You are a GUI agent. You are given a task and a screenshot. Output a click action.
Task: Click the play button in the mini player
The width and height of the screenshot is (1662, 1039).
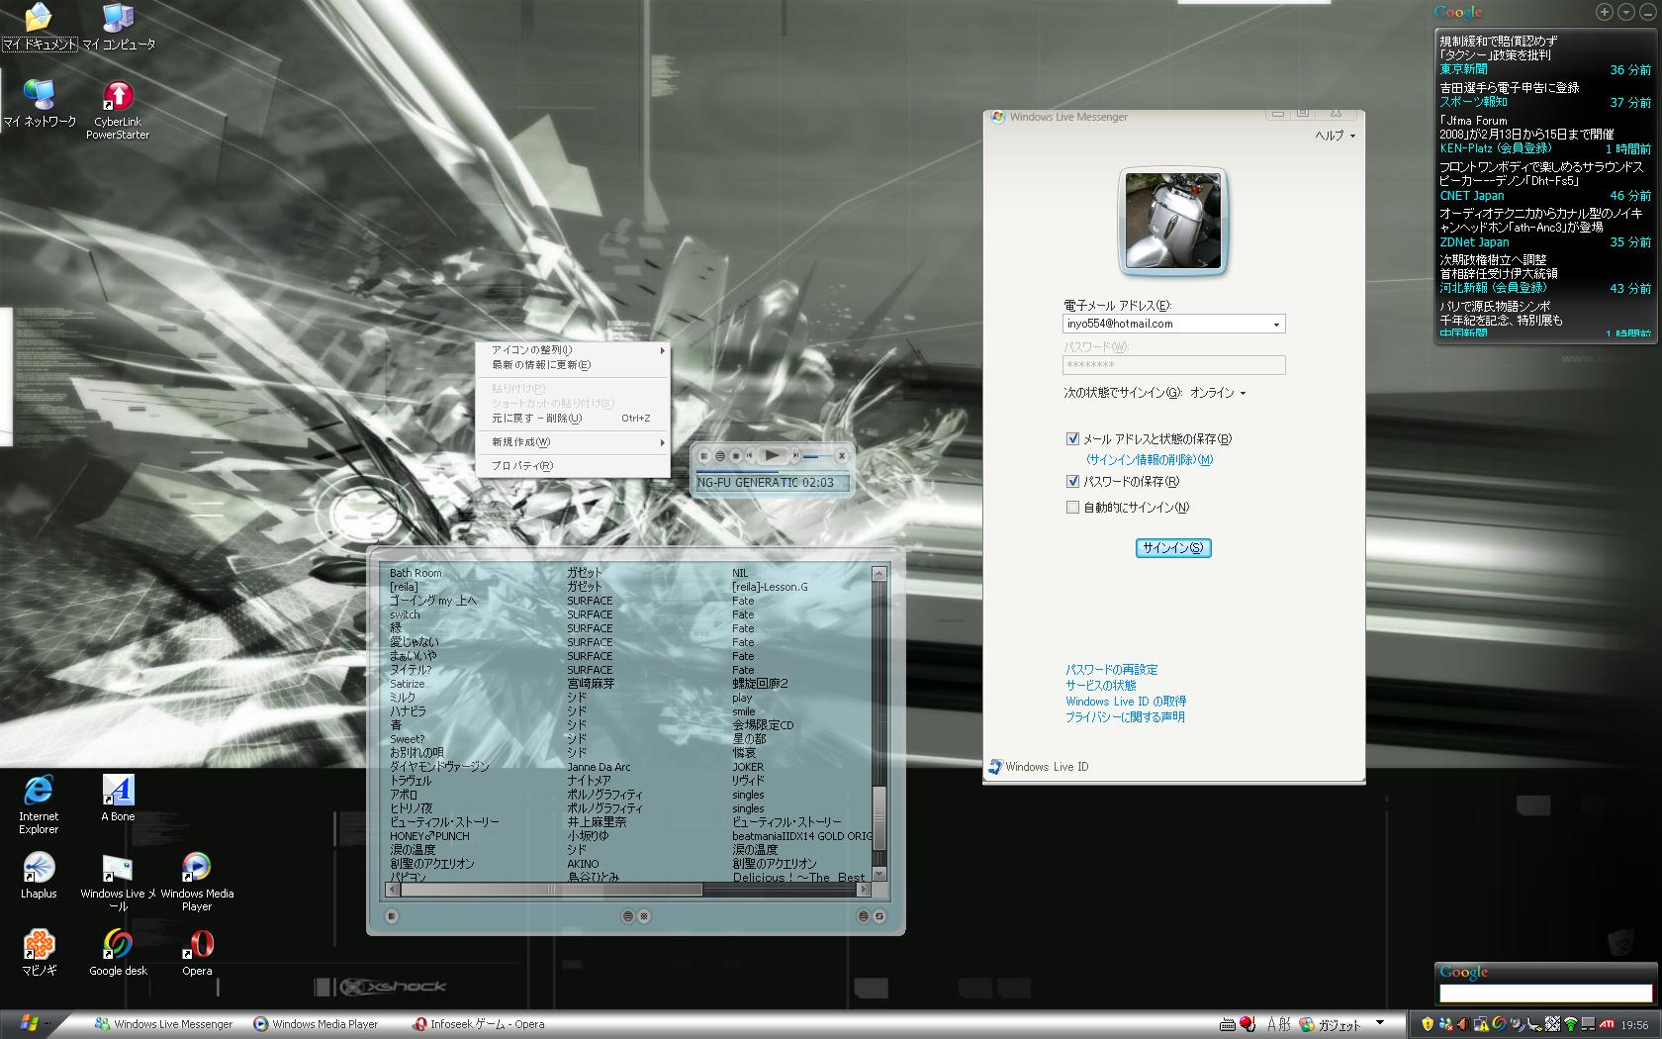coord(772,455)
